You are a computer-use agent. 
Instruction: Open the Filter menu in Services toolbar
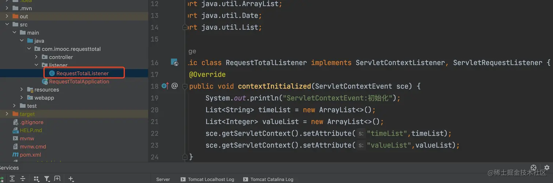click(47, 179)
